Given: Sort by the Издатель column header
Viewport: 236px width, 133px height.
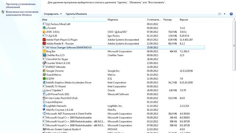Looking at the screenshot, I should 126,20.
